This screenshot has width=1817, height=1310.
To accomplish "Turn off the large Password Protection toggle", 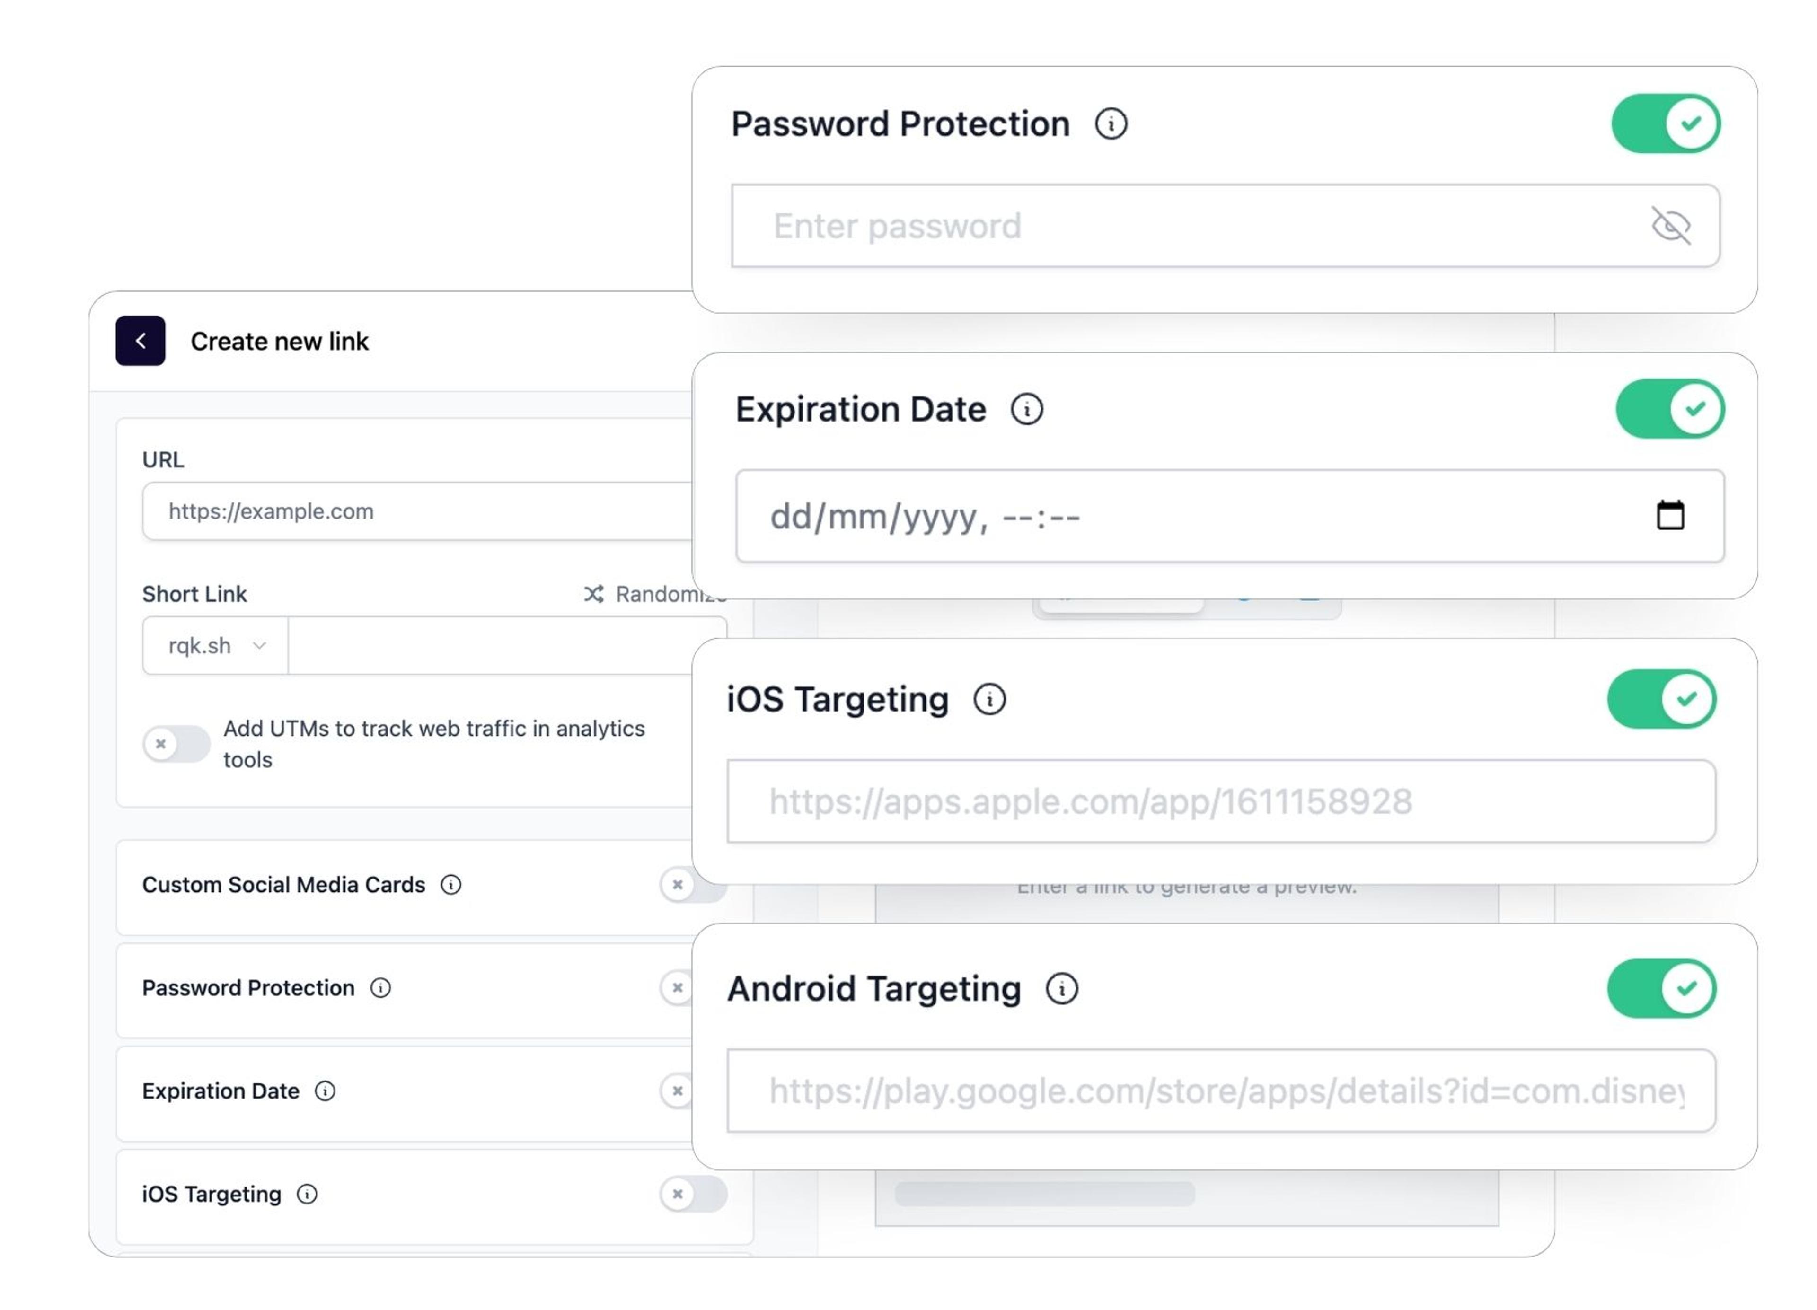I will coord(1666,123).
